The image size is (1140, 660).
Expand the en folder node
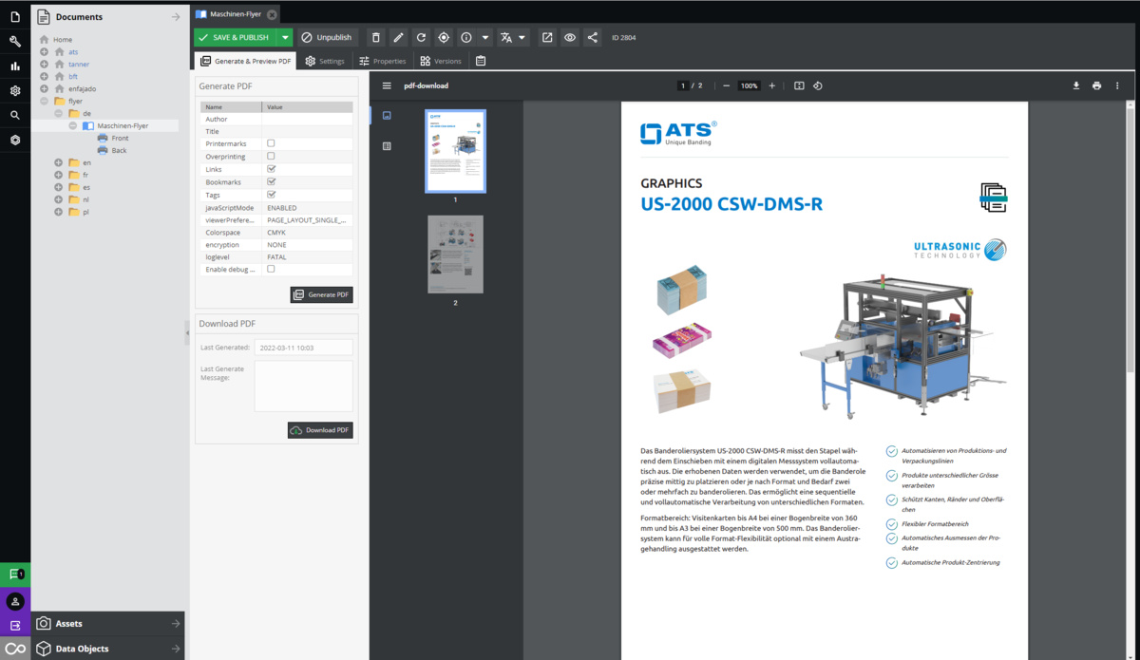coord(58,162)
